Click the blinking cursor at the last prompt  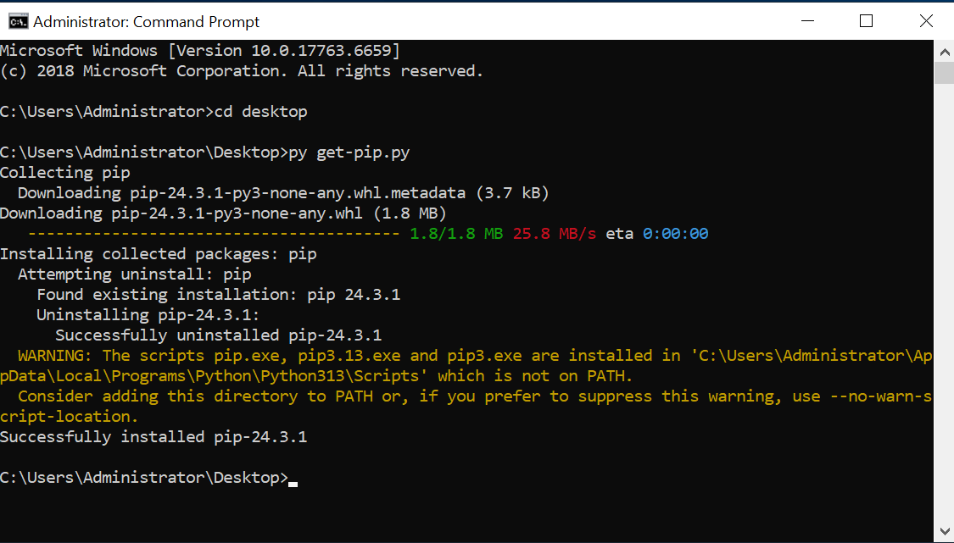tap(293, 484)
